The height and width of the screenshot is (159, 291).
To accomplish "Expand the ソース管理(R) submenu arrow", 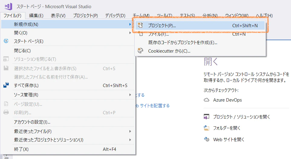I will pos(130,95).
